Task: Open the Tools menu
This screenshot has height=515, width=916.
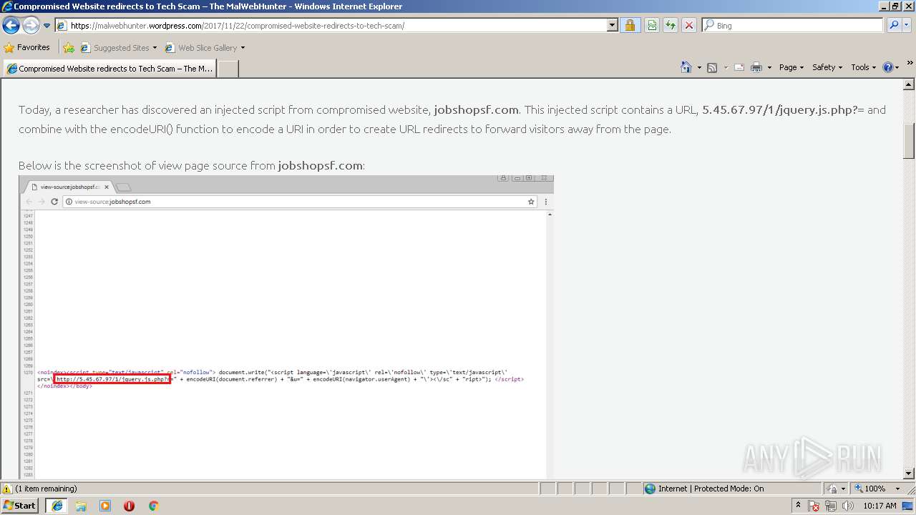Action: pos(864,67)
